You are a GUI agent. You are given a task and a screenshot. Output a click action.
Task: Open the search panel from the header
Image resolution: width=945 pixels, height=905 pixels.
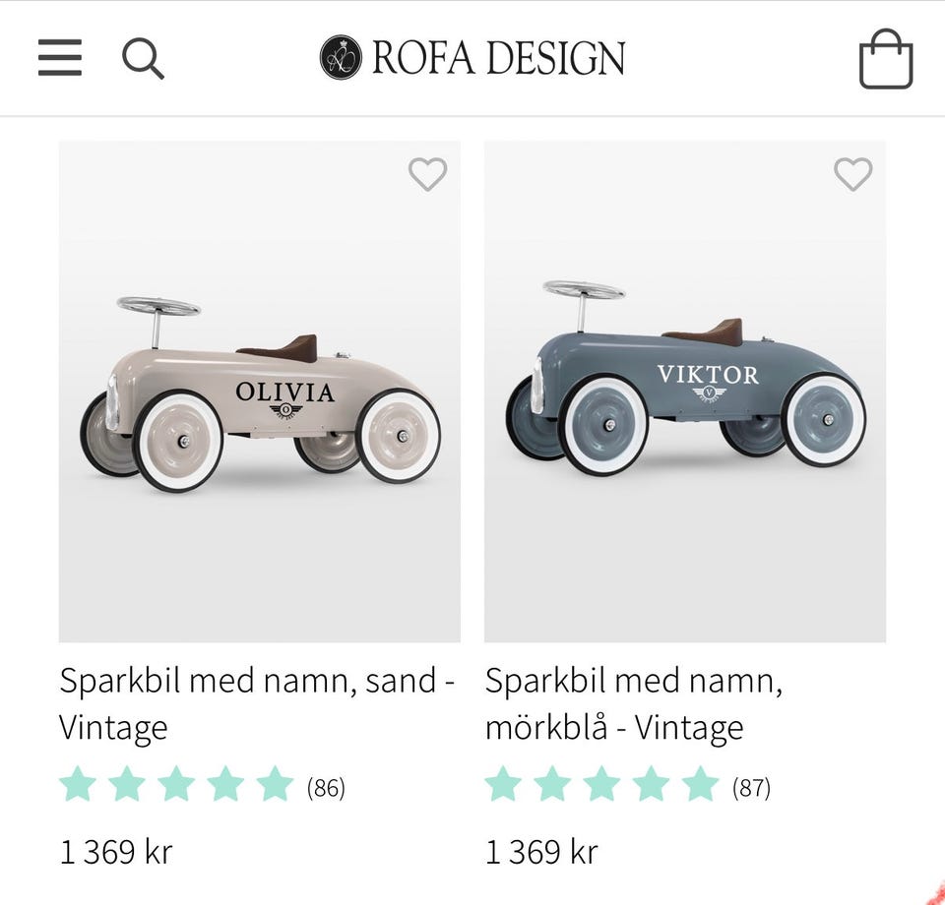[x=143, y=58]
